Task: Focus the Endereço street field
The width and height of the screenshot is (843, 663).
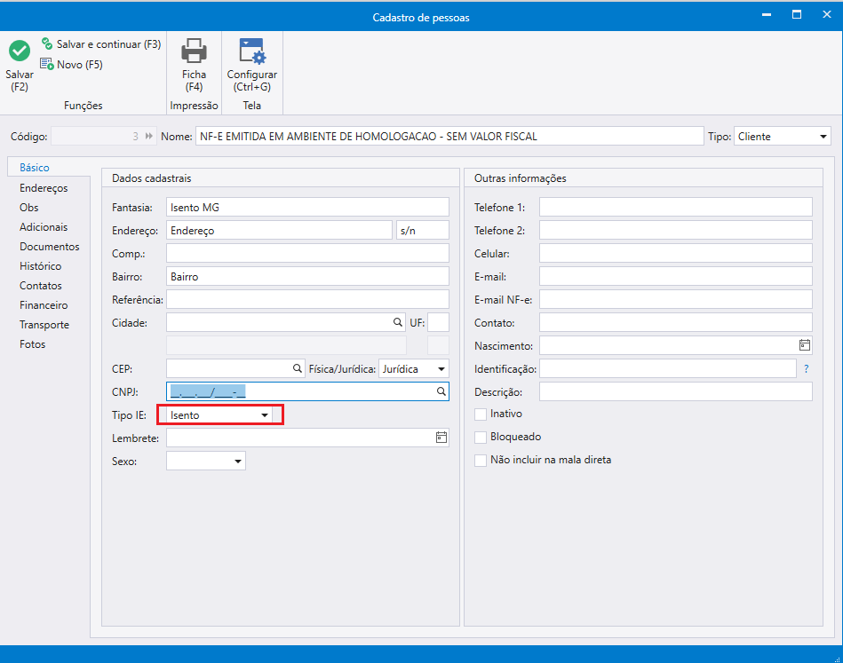Action: 279,231
